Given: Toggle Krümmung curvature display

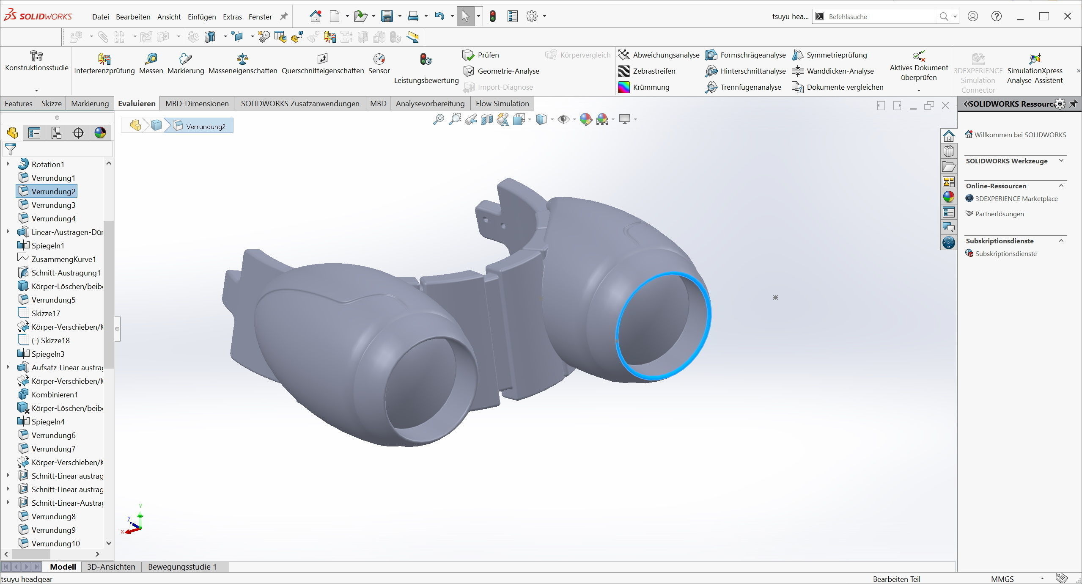Looking at the screenshot, I should tap(651, 87).
